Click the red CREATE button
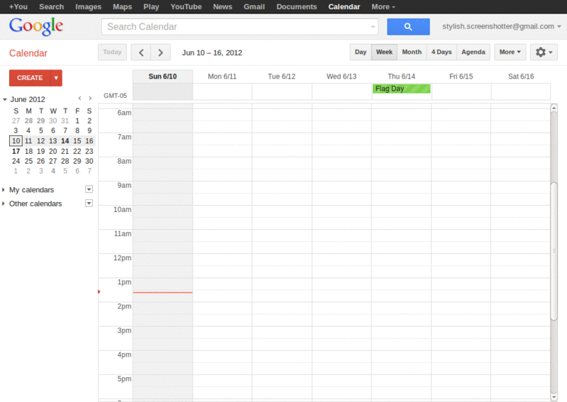The height and width of the screenshot is (402, 567). [30, 78]
